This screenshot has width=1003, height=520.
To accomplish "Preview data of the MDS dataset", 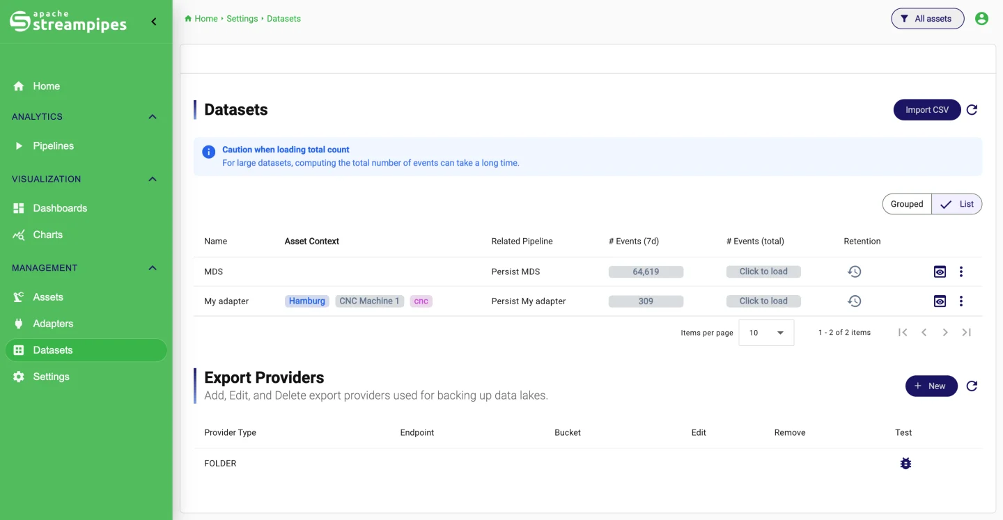I will [940, 271].
